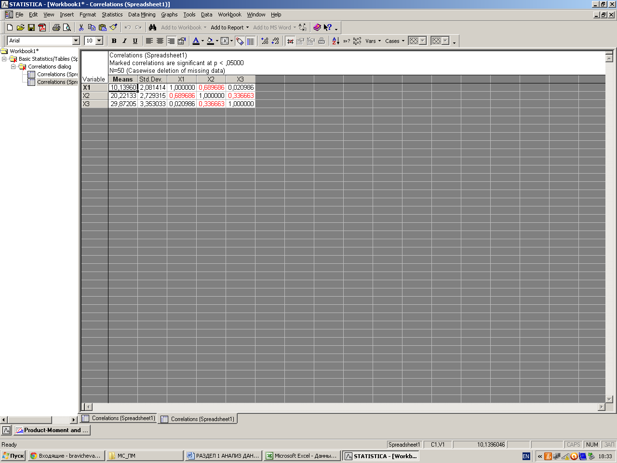
Task: Select Std.Dev. column header
Action: (152, 79)
